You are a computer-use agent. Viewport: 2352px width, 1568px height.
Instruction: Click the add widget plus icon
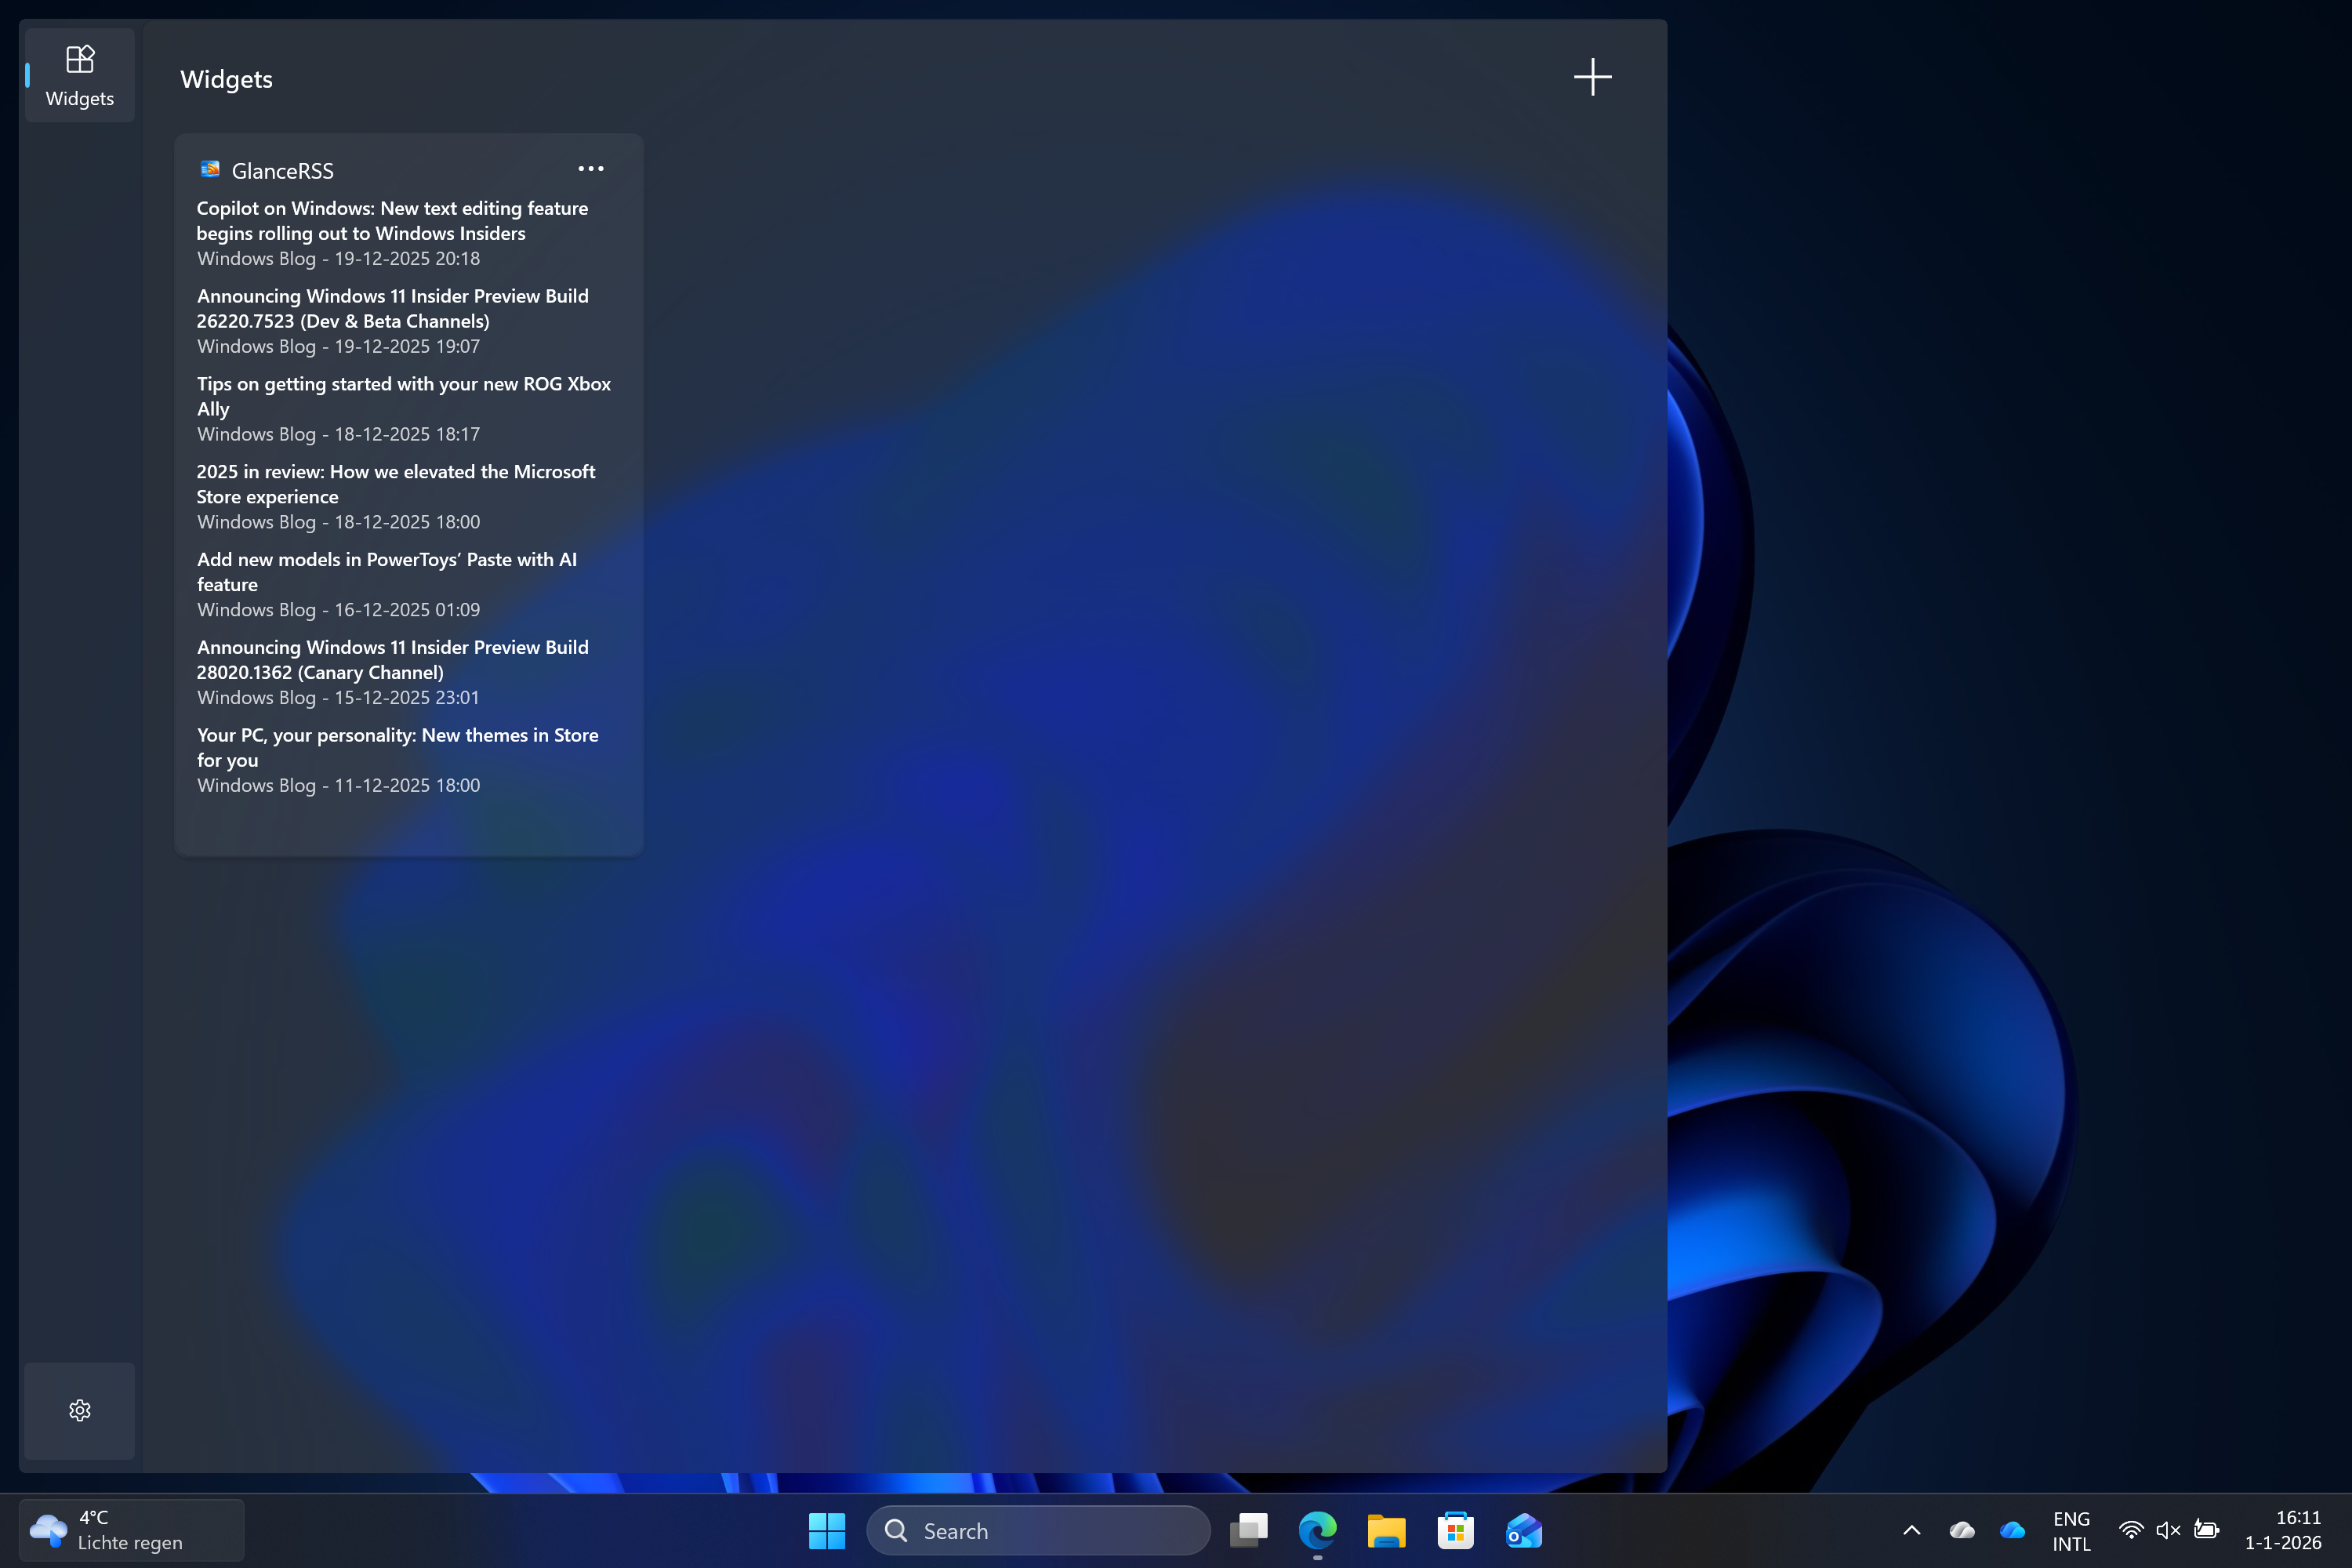coord(1592,77)
